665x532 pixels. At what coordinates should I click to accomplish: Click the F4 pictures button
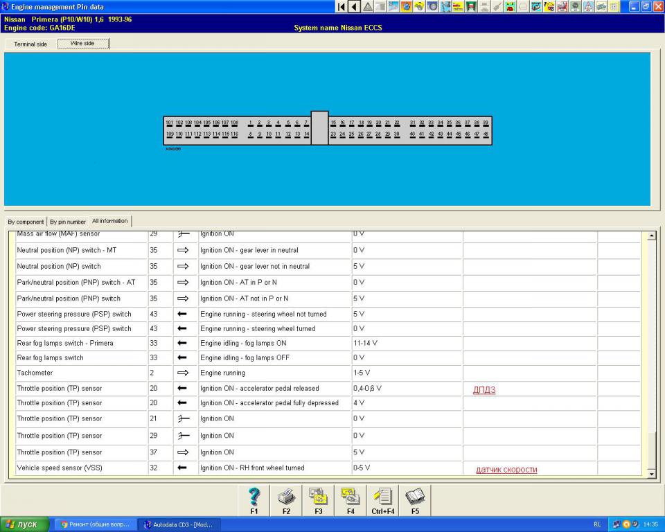pyautogui.click(x=351, y=501)
